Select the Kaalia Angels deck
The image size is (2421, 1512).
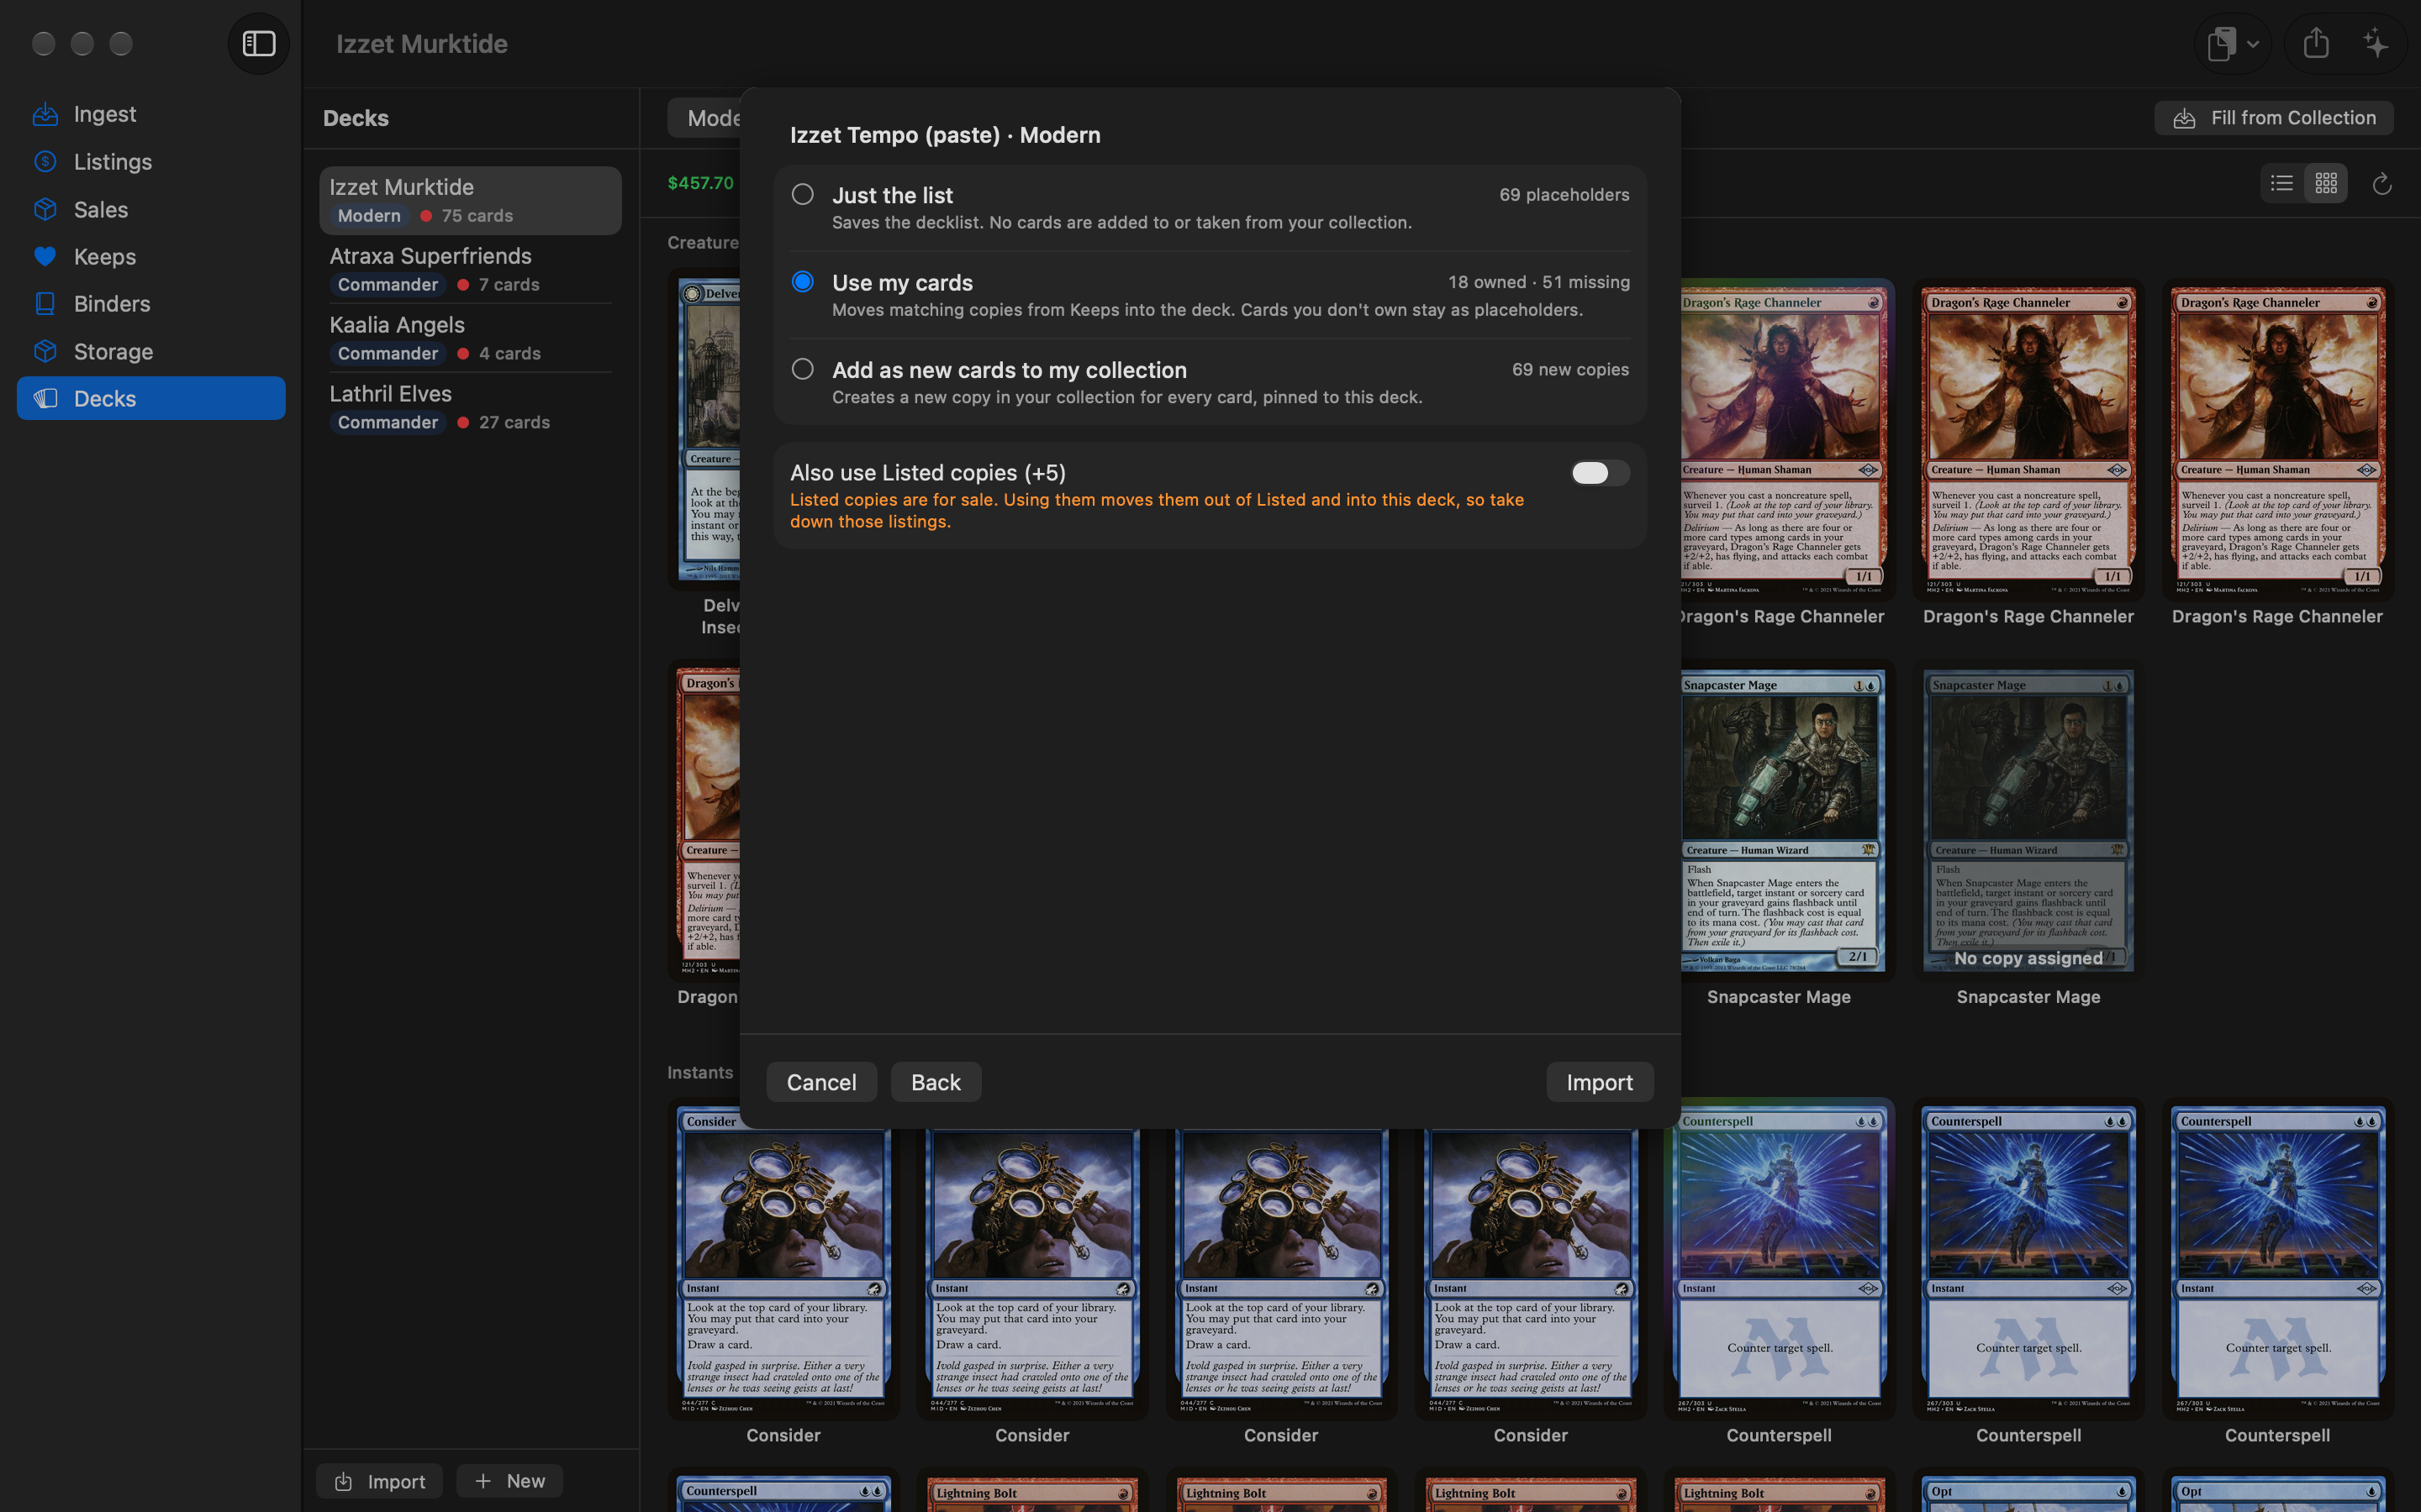[470, 338]
